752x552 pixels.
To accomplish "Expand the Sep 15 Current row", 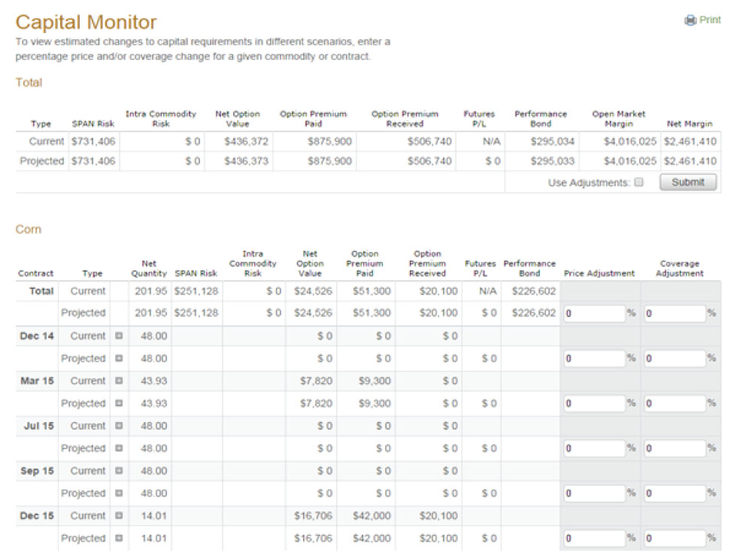I will (119, 471).
